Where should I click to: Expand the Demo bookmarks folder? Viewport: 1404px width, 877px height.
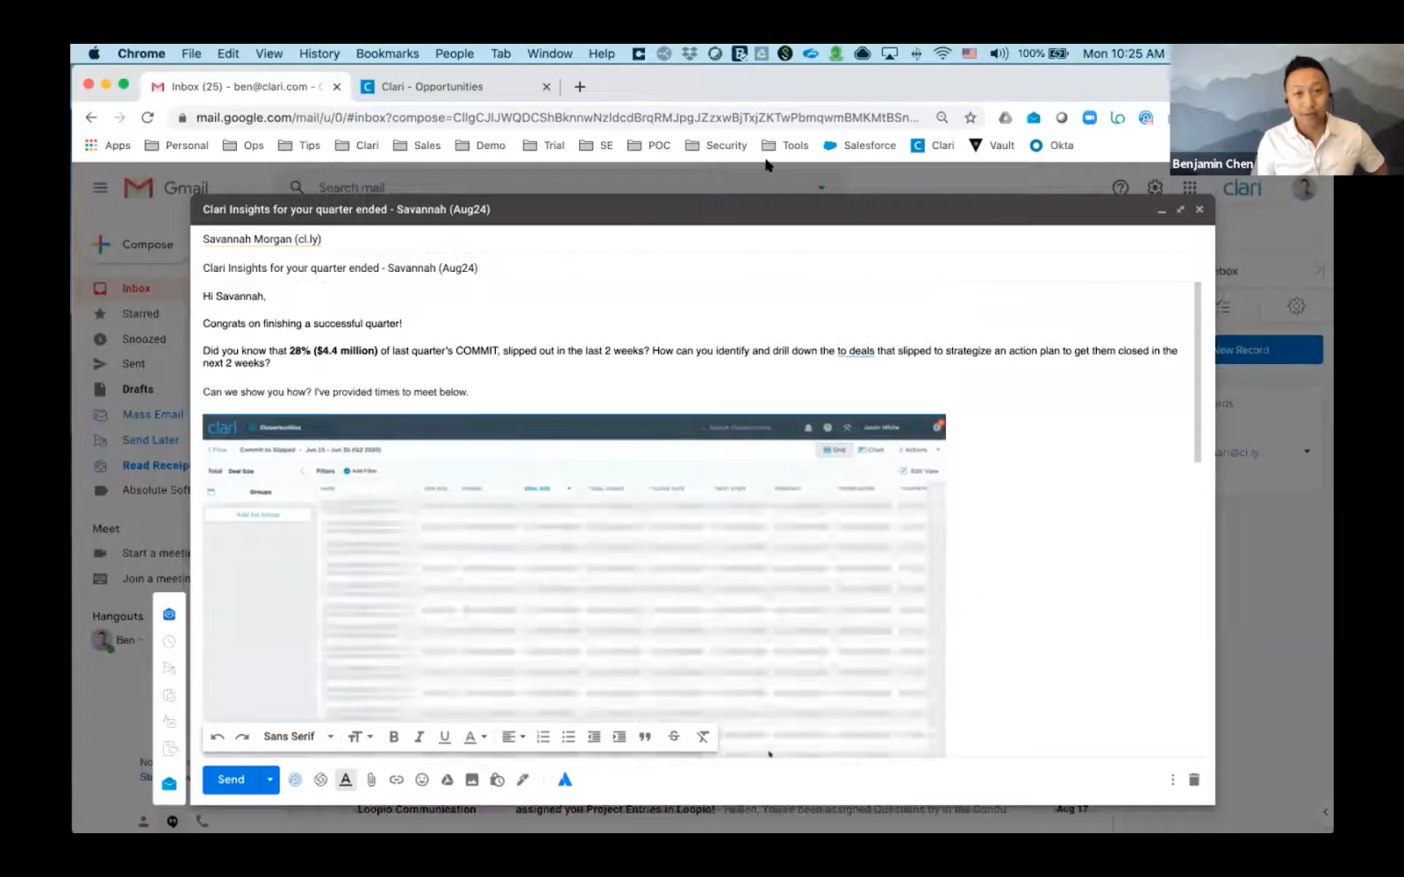pos(480,146)
